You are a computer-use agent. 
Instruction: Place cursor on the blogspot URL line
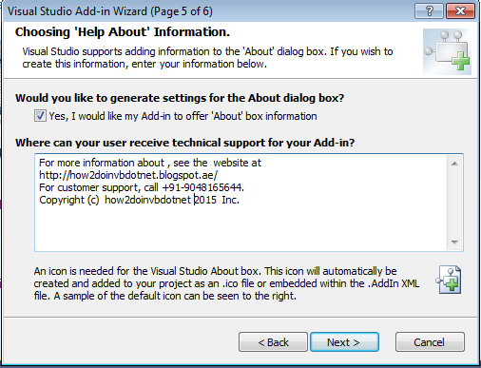tap(128, 175)
